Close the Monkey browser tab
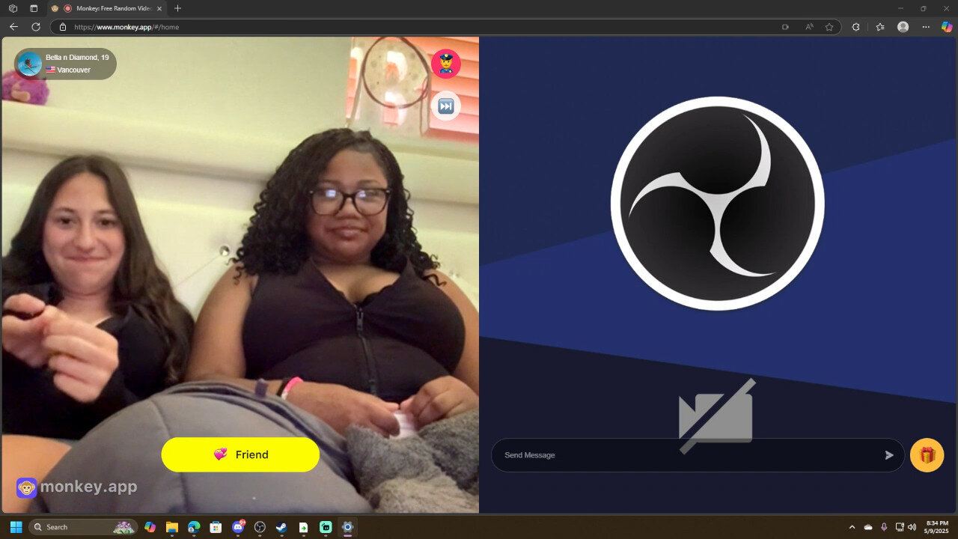This screenshot has height=539, width=958. point(159,8)
